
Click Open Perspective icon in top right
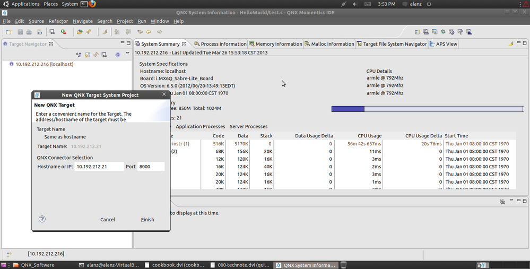coord(418,32)
